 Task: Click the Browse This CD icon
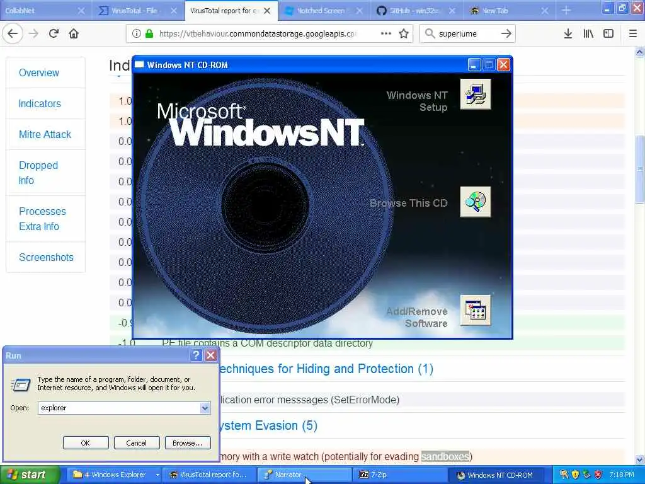476,202
